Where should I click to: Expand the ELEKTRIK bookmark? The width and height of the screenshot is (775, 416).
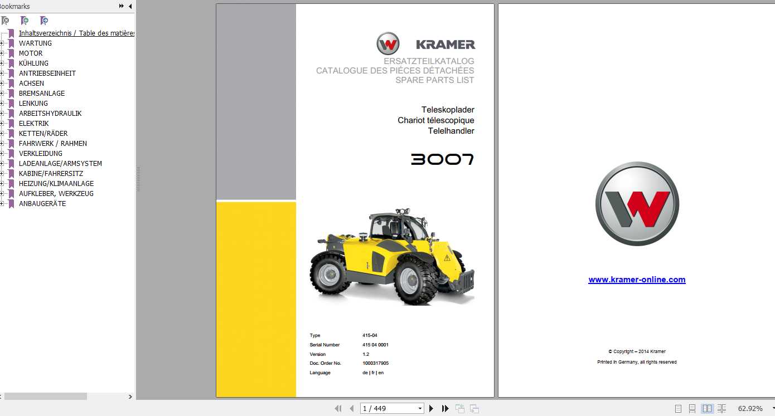[x=2, y=123]
